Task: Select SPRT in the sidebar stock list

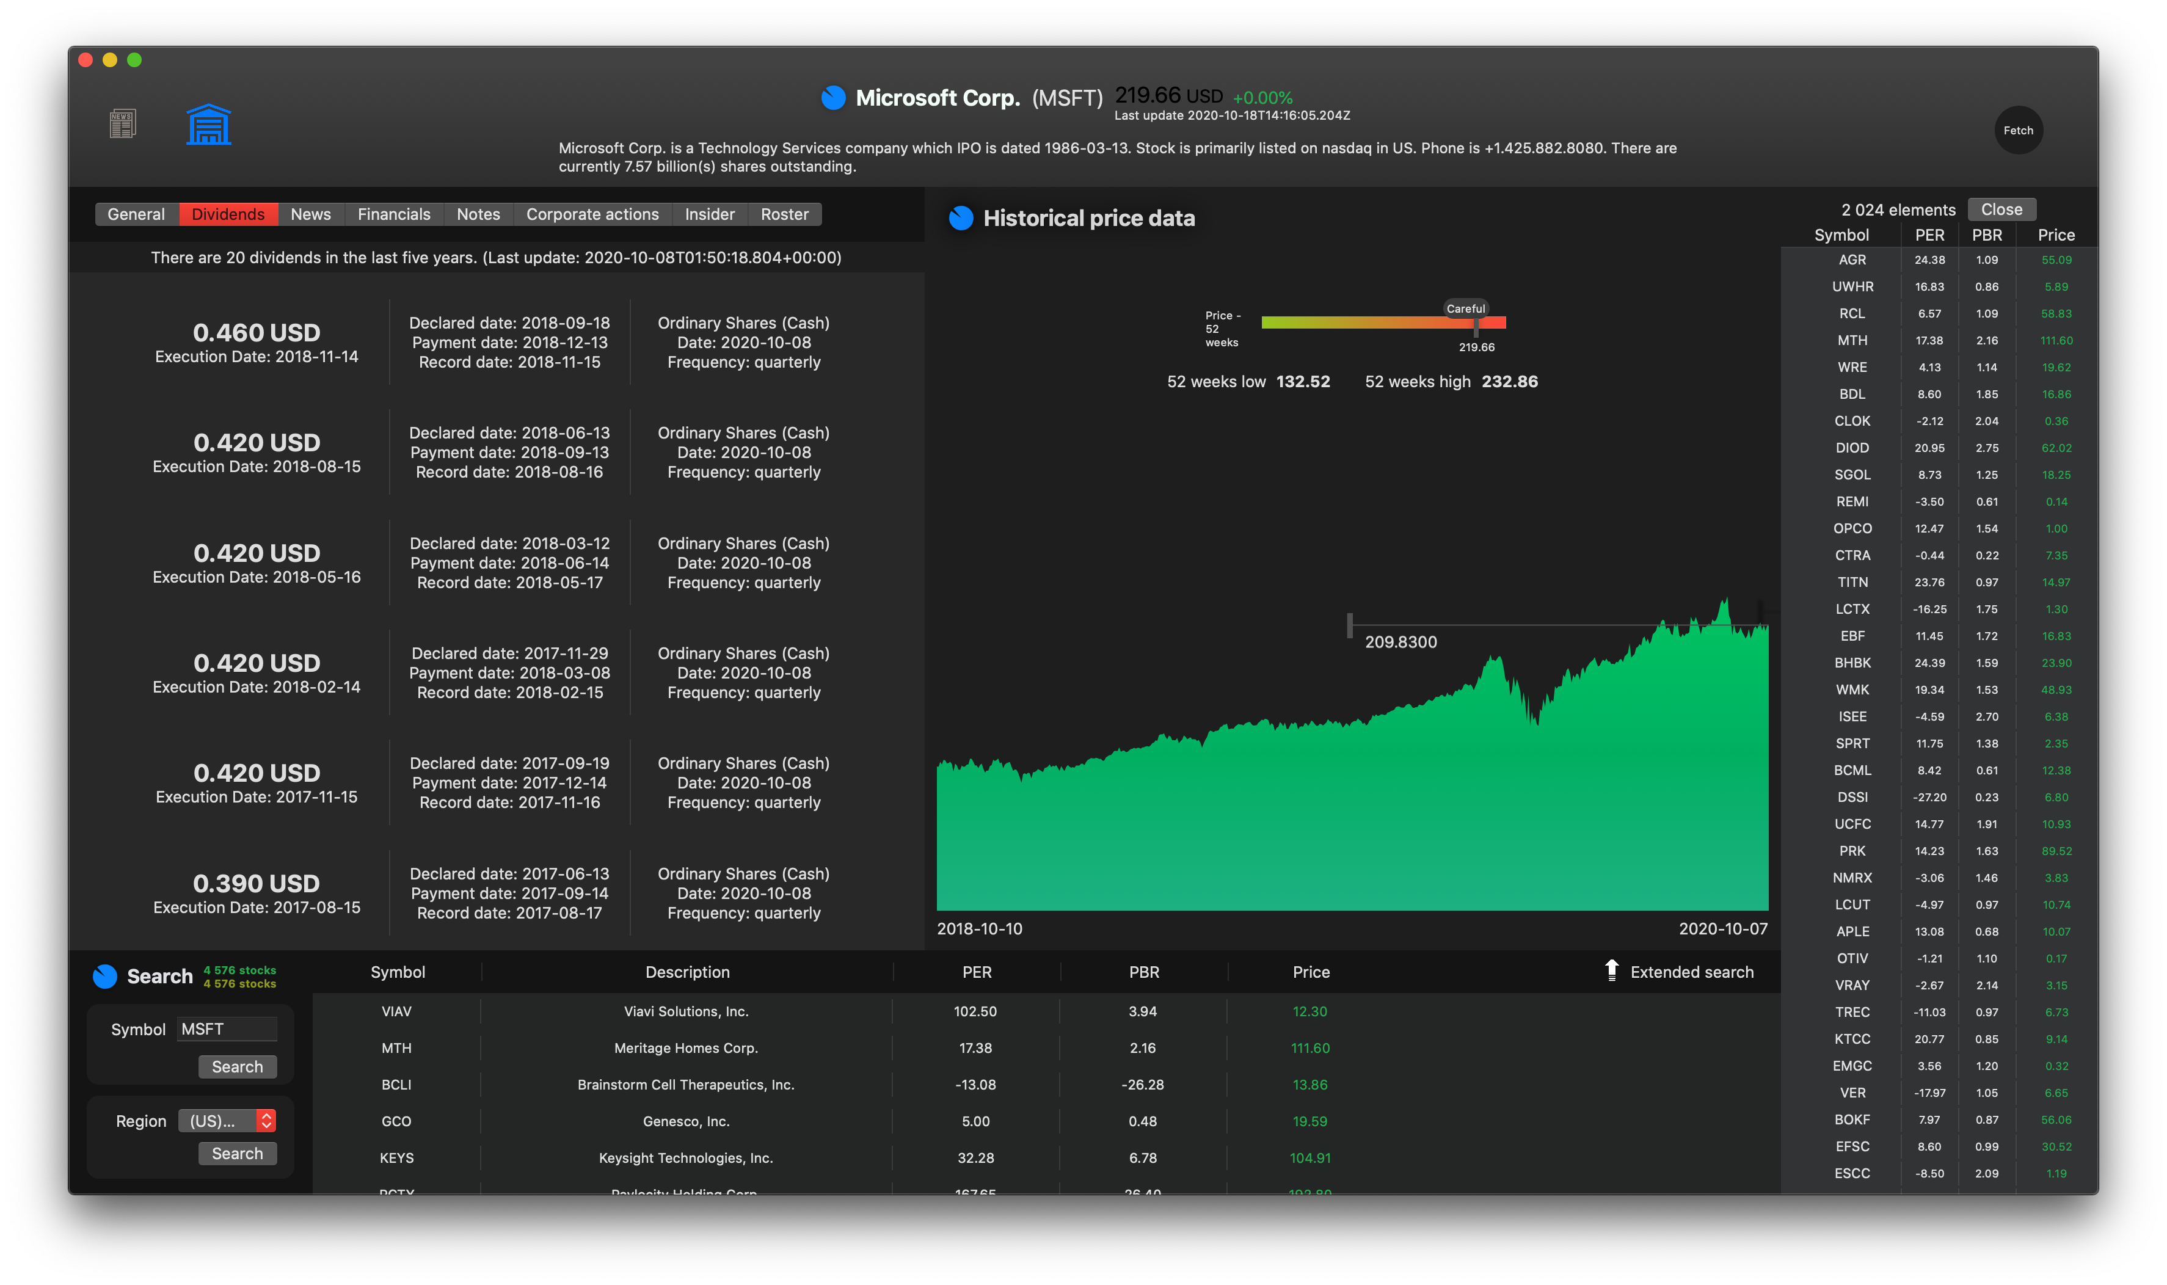Action: tap(1939, 743)
